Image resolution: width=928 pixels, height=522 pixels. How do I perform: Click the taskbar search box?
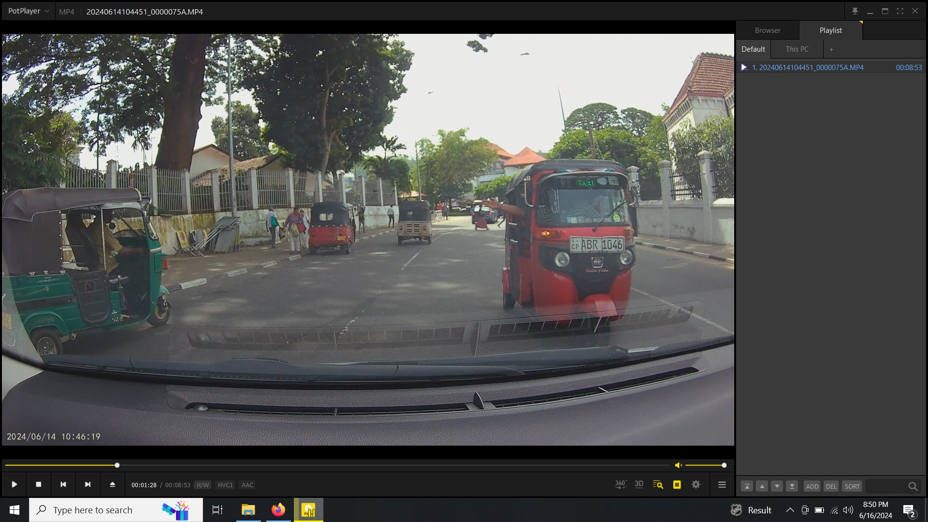pos(116,510)
